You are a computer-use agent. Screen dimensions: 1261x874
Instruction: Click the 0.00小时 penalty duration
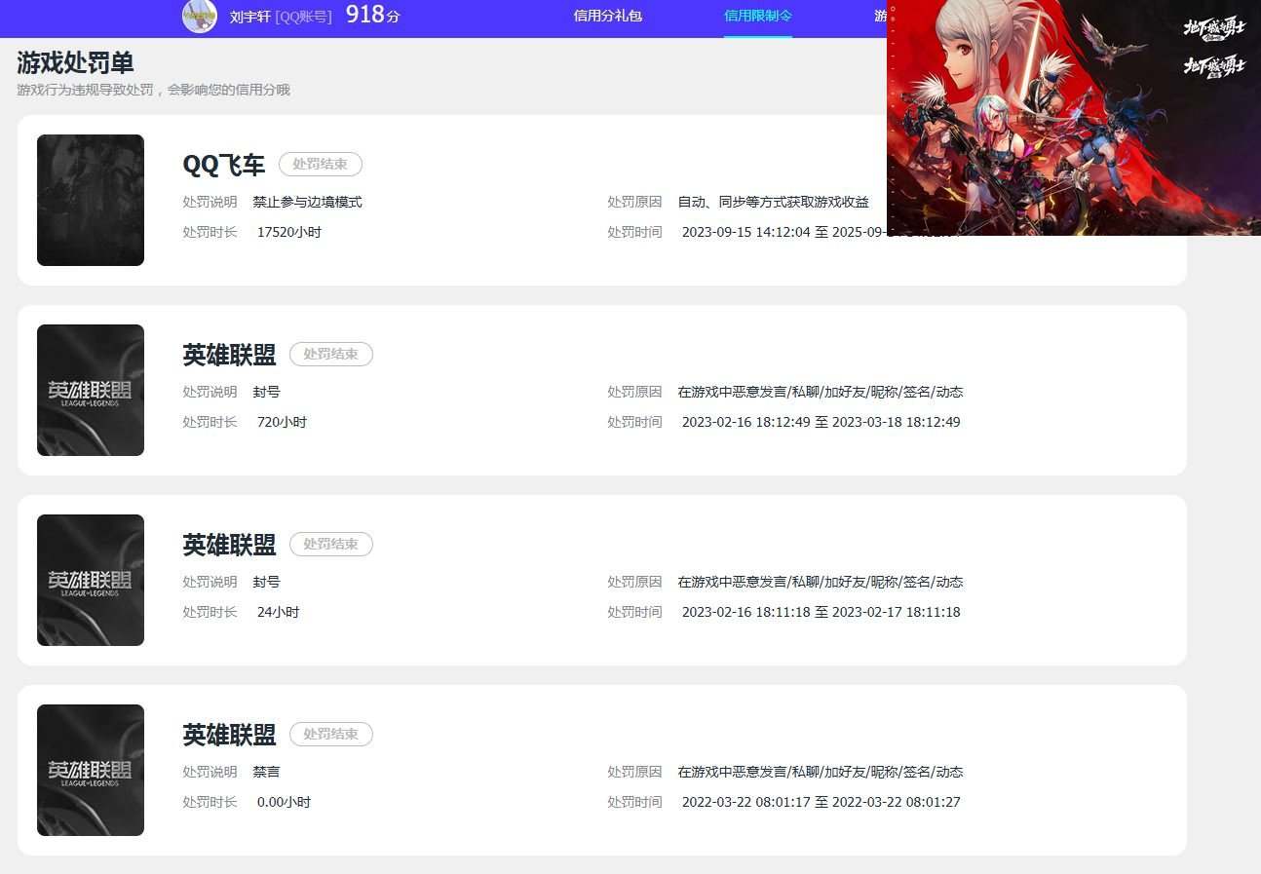[x=285, y=802]
